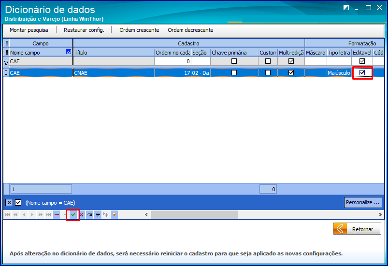The width and height of the screenshot is (388, 266).
Task: Toggle Multi-edição checkbox in CNAE row
Action: click(x=291, y=73)
